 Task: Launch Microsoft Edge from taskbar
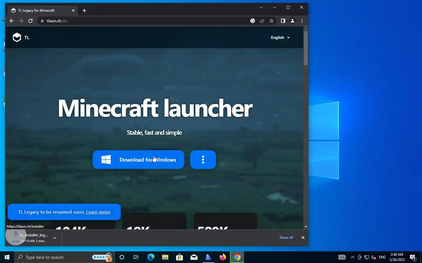(x=151, y=257)
